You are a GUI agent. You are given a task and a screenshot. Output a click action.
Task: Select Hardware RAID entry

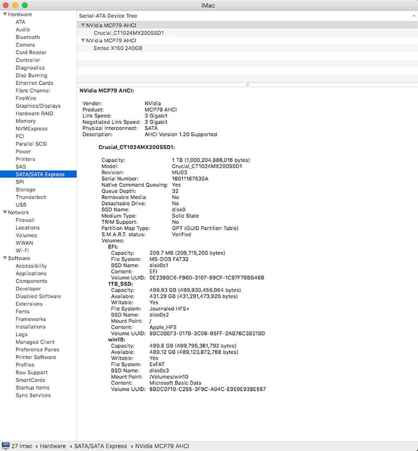click(34, 113)
